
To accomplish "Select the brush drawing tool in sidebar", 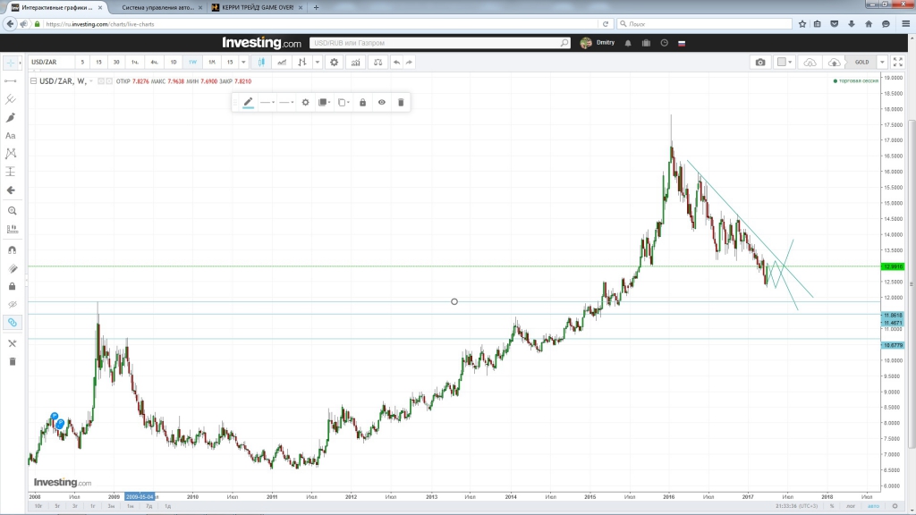I will click(x=12, y=117).
